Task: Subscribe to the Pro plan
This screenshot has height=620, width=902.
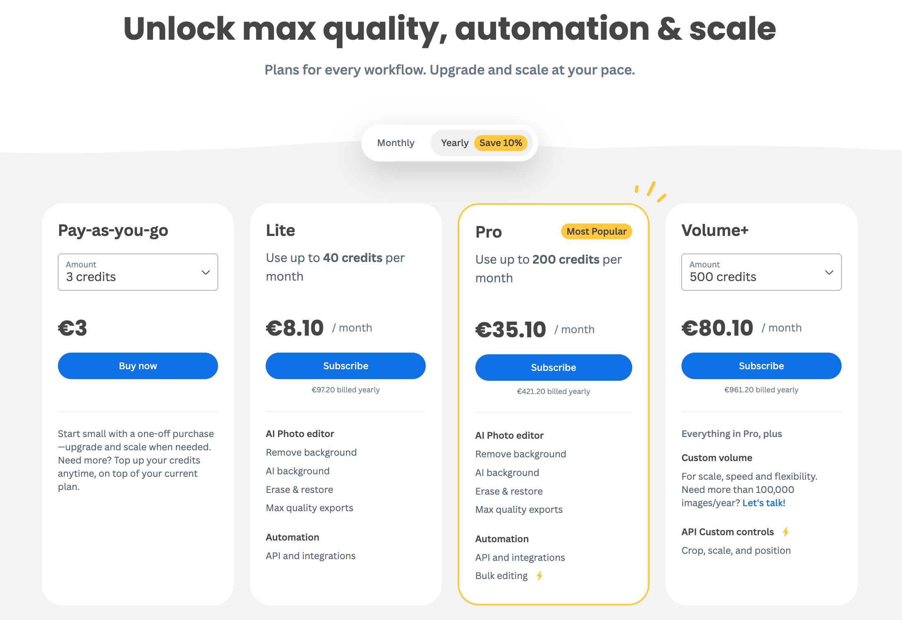Action: point(554,367)
